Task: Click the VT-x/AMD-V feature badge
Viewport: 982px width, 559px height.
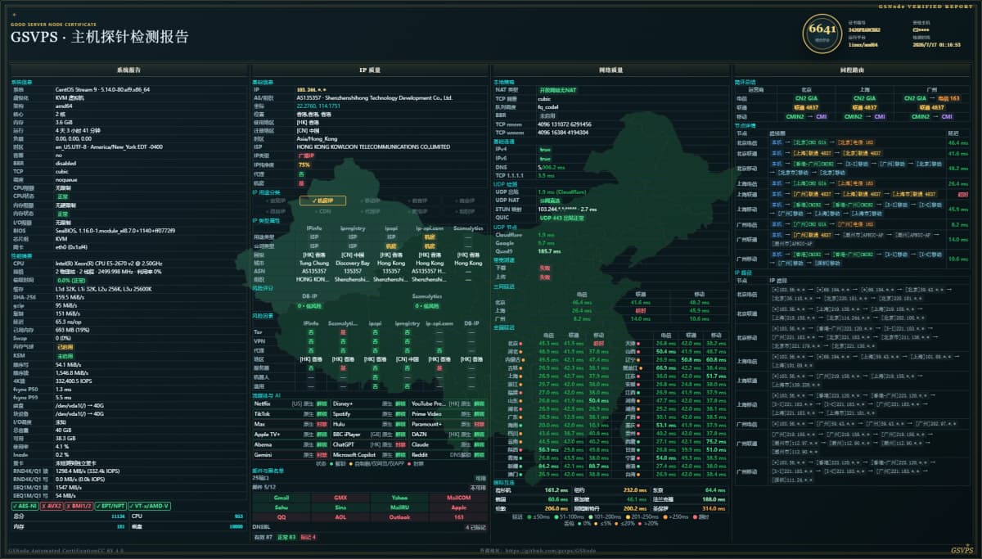Action: [149, 506]
